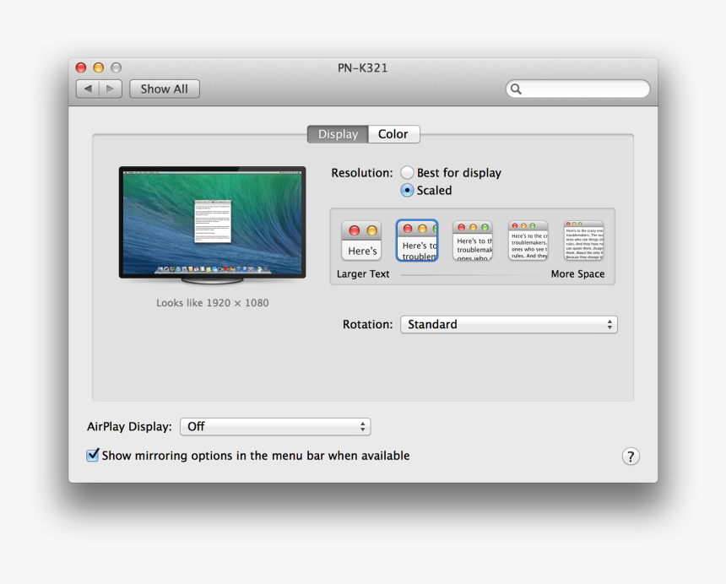Choose the middle scaling resolution thumbnail

click(472, 241)
